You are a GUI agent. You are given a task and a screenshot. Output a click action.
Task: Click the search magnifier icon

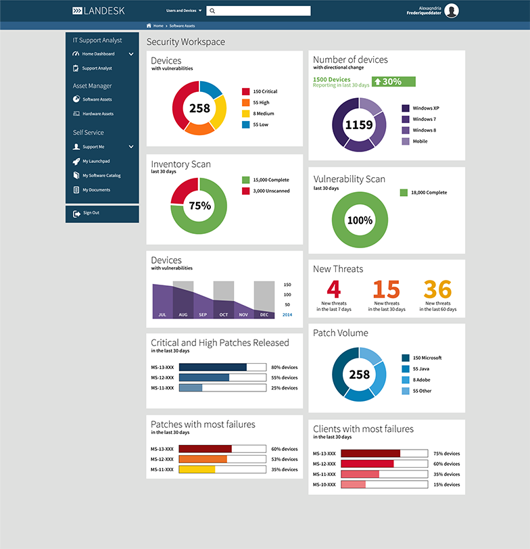tap(212, 11)
